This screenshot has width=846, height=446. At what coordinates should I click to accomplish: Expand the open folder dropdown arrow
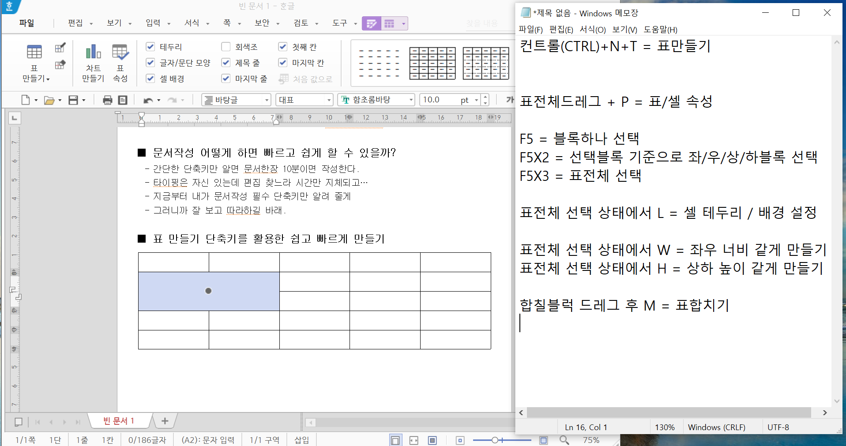pyautogui.click(x=60, y=101)
